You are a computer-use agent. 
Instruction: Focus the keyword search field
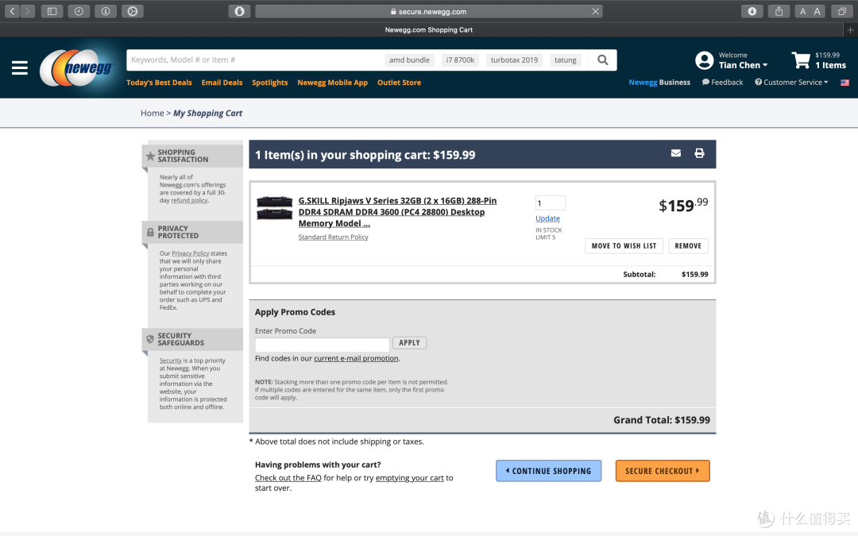tap(254, 60)
